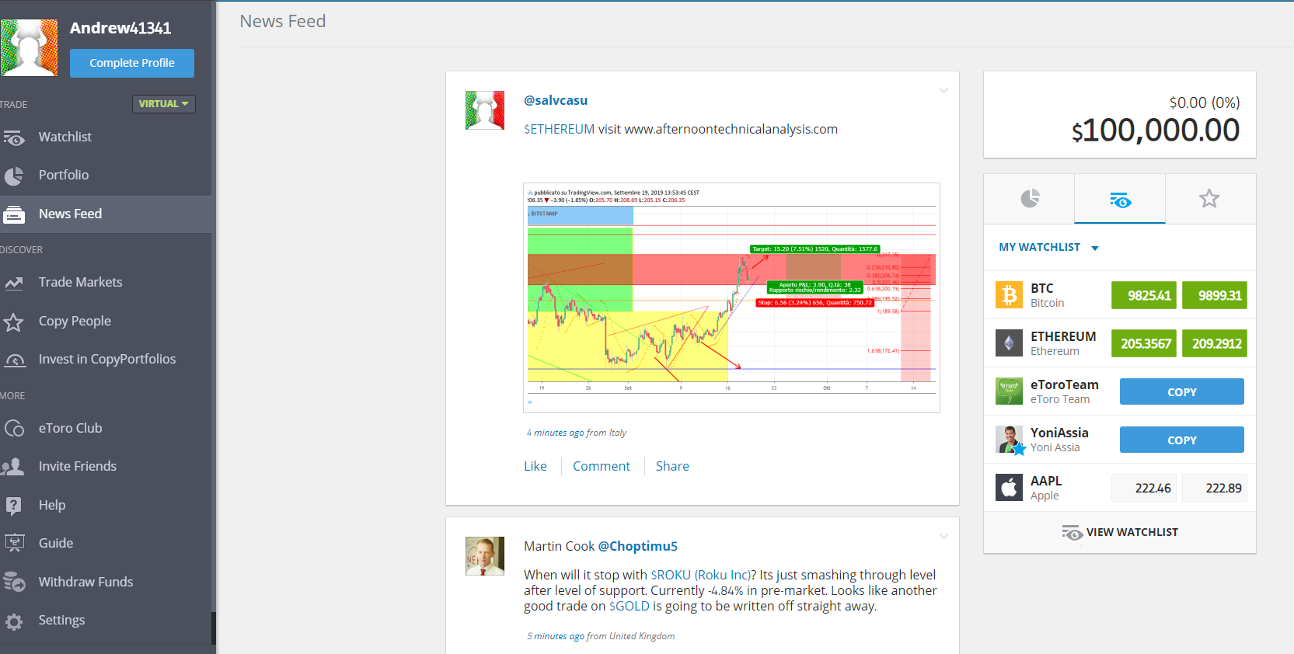Screen dimensions: 1294x654
Task: Comment on the salvcasu post
Action: pyautogui.click(x=602, y=466)
